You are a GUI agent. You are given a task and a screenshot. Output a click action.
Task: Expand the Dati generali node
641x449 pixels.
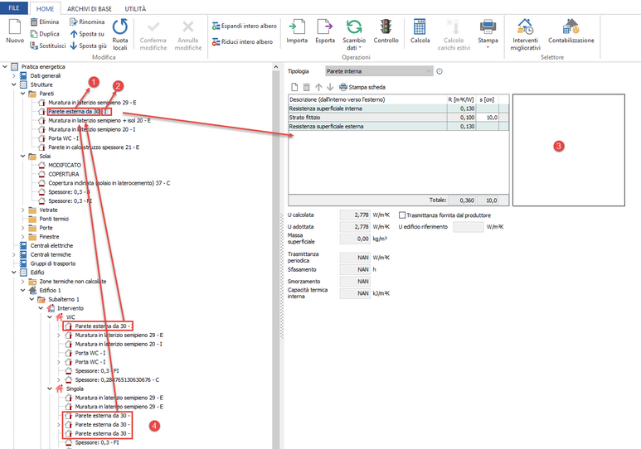tap(13, 75)
